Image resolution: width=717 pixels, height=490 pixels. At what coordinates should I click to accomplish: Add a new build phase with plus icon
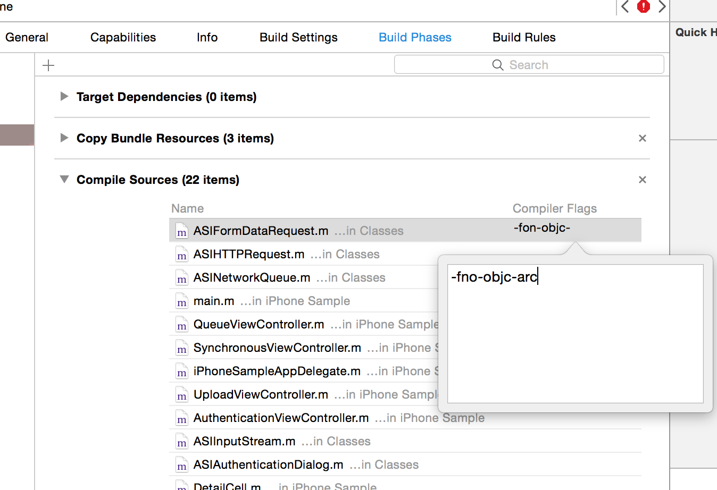48,65
